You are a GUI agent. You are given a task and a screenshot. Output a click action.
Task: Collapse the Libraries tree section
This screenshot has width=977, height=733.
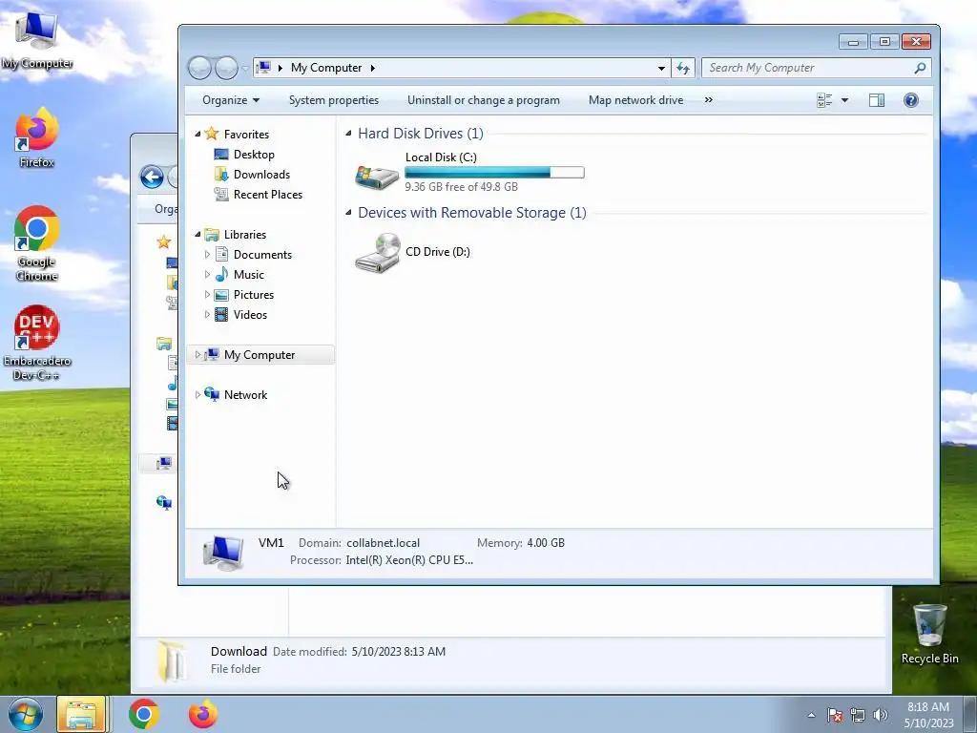pos(197,235)
